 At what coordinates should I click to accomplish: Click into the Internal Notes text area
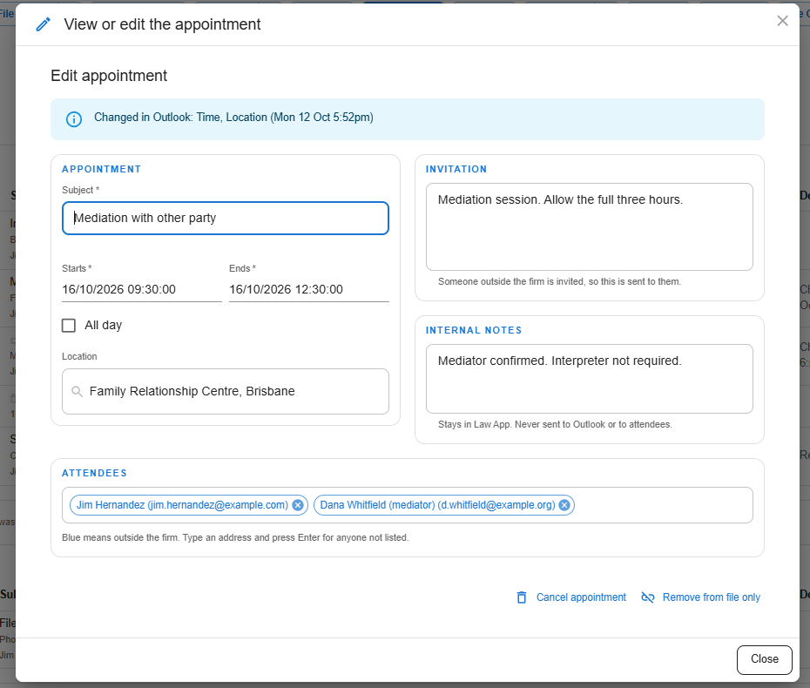click(x=590, y=379)
